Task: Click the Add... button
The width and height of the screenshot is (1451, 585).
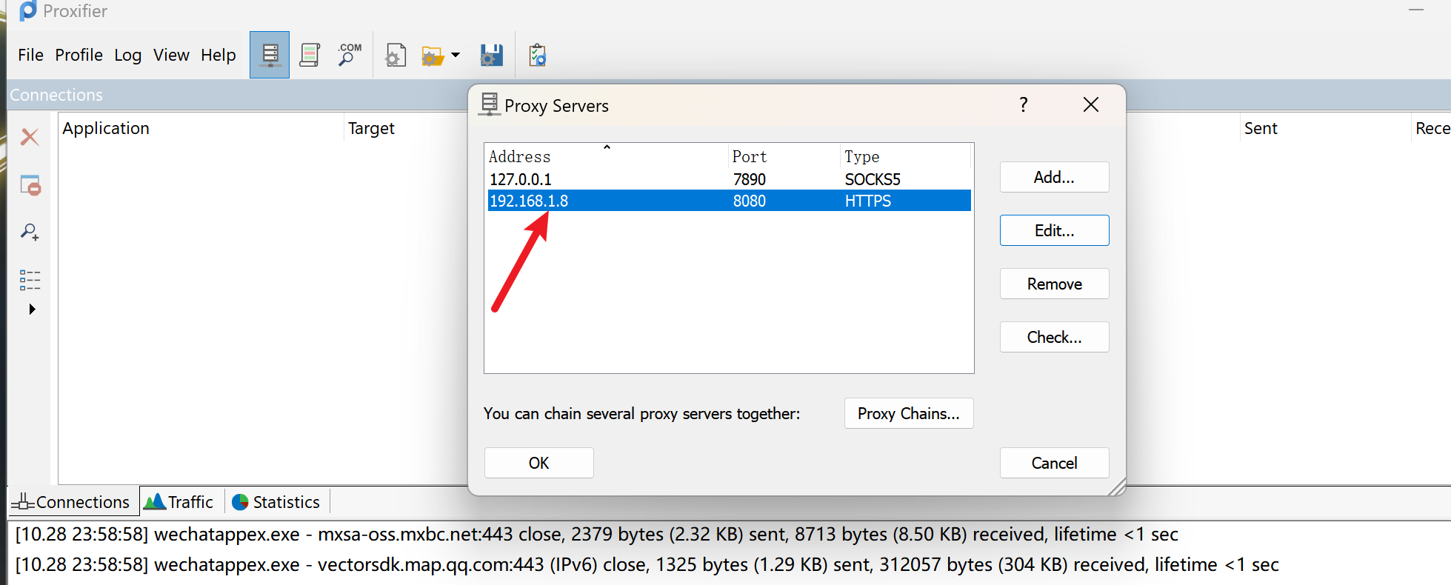Action: coord(1054,177)
